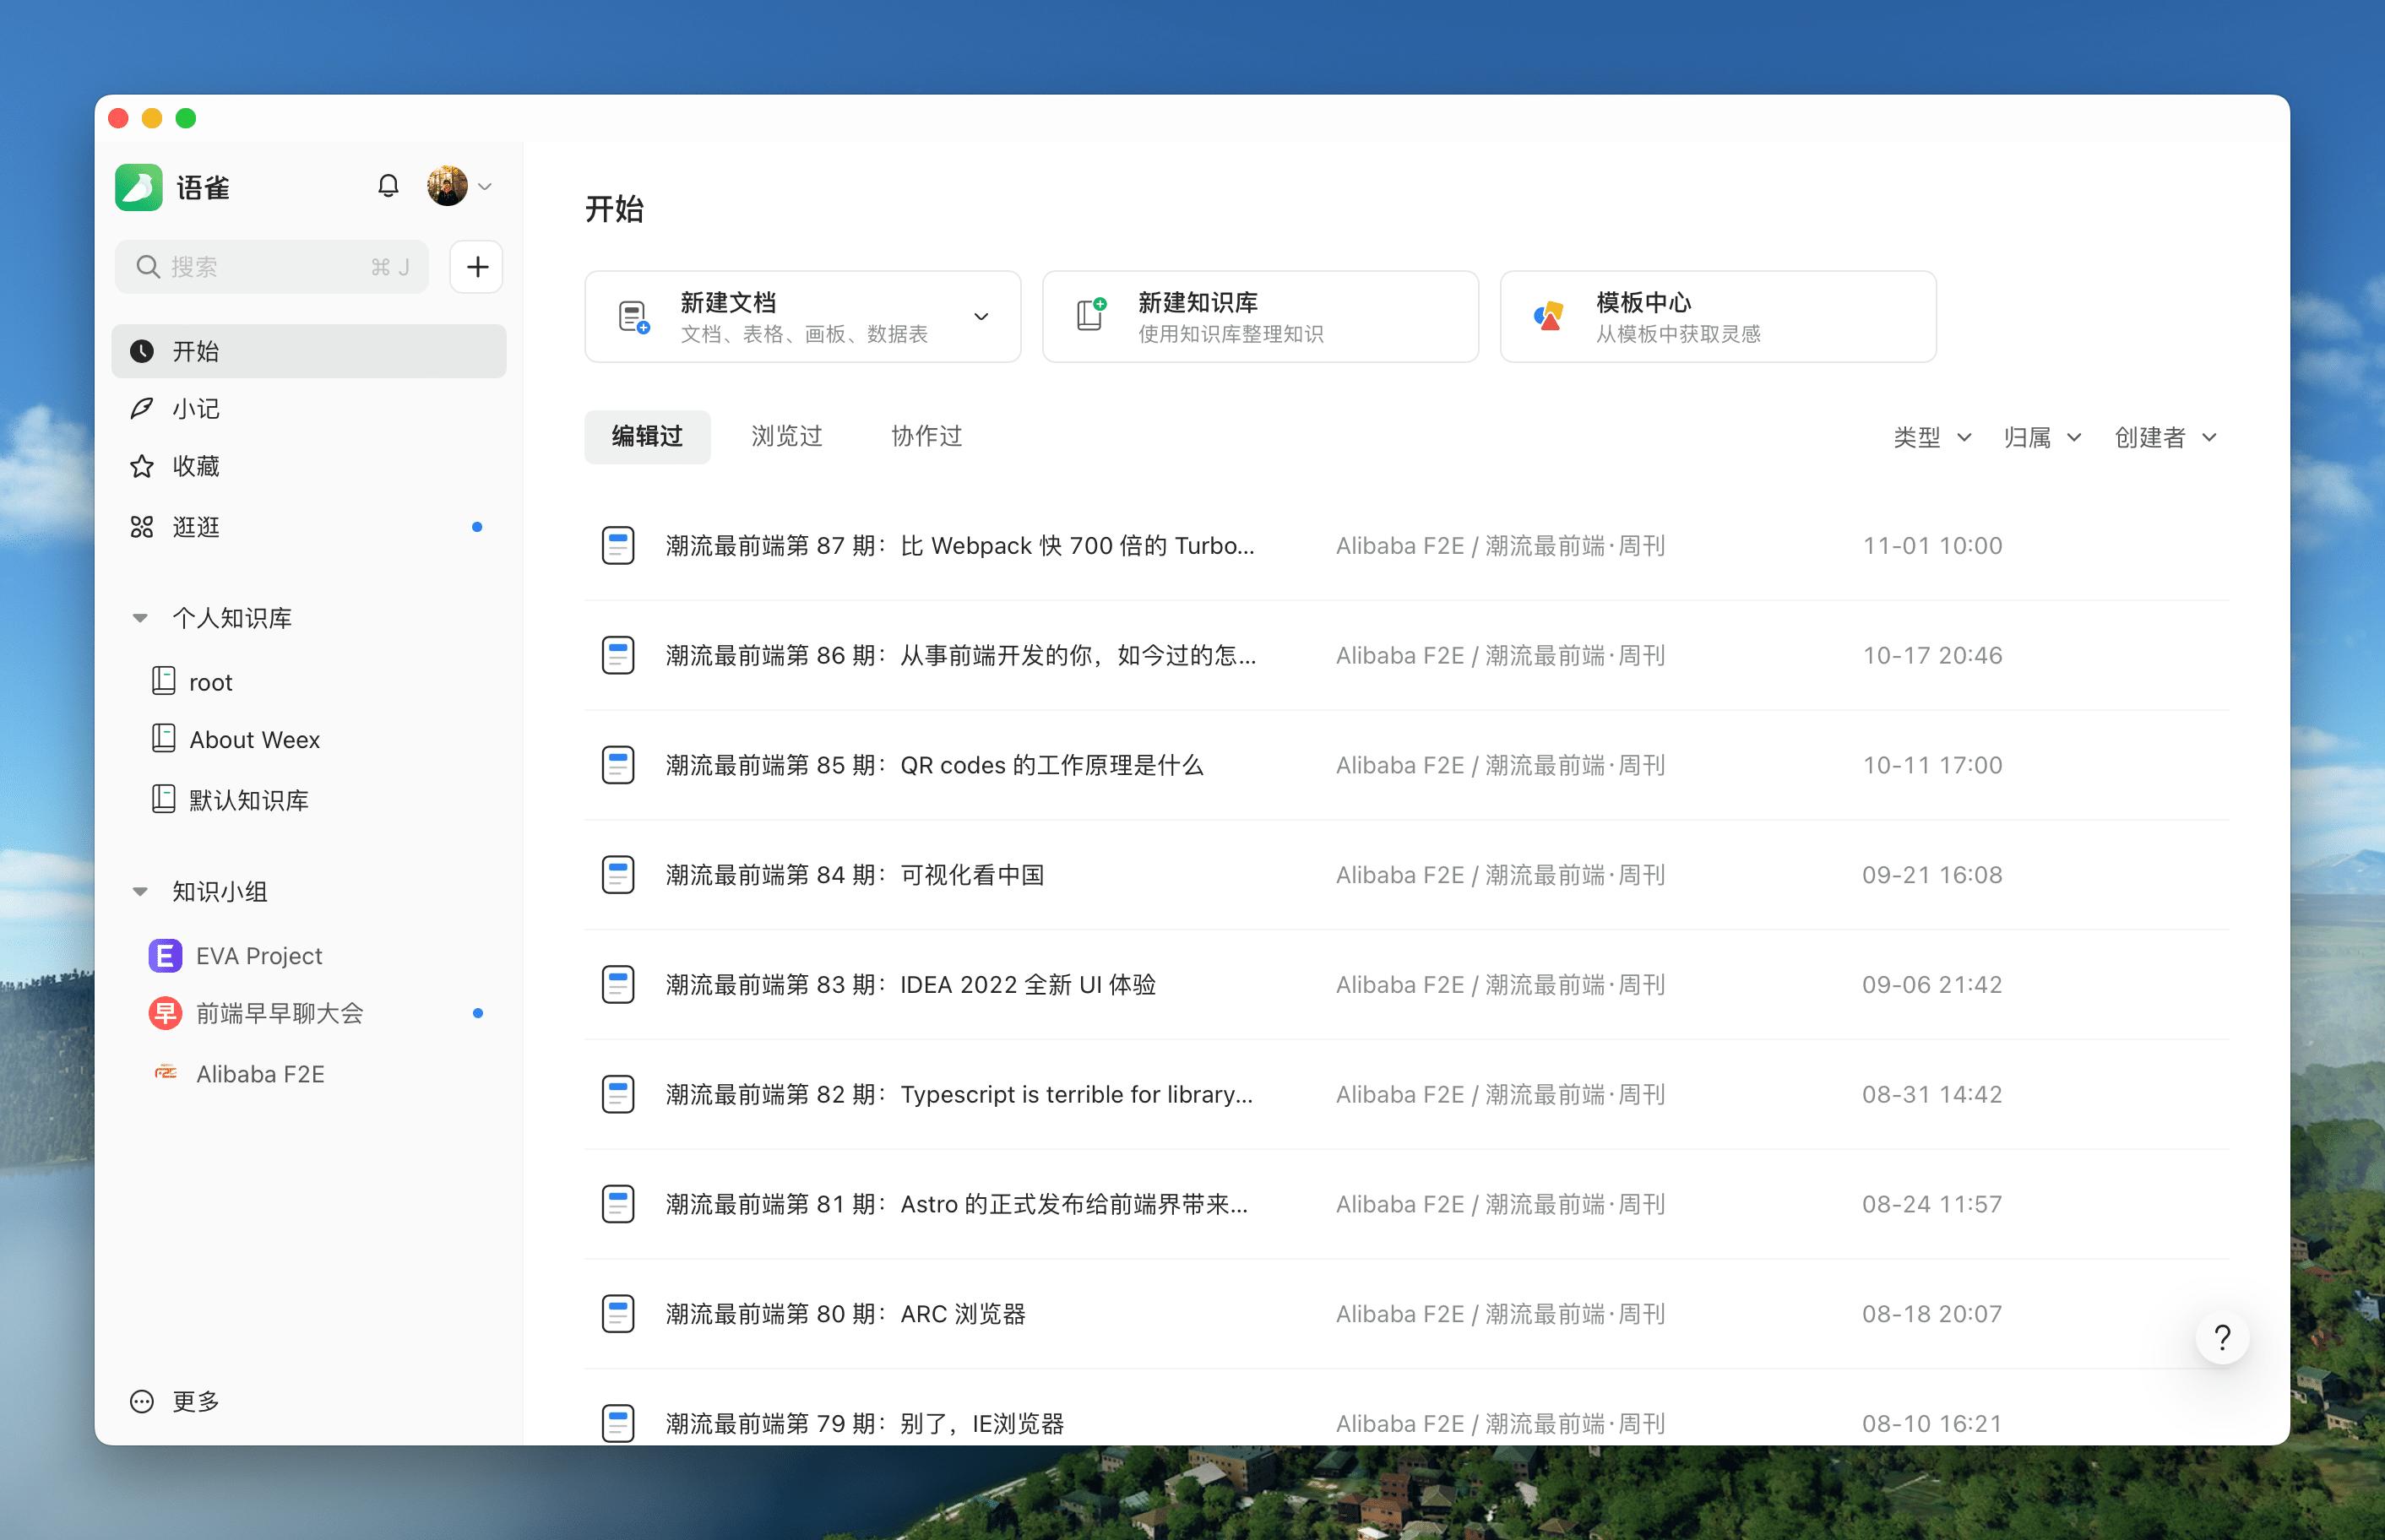2385x1540 pixels.
Task: Switch to the 浏览过 tab
Action: tap(785, 436)
